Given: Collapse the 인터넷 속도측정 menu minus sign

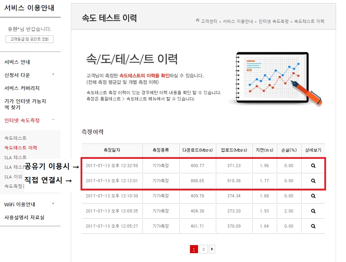Looking at the screenshot, I should 53,120.
